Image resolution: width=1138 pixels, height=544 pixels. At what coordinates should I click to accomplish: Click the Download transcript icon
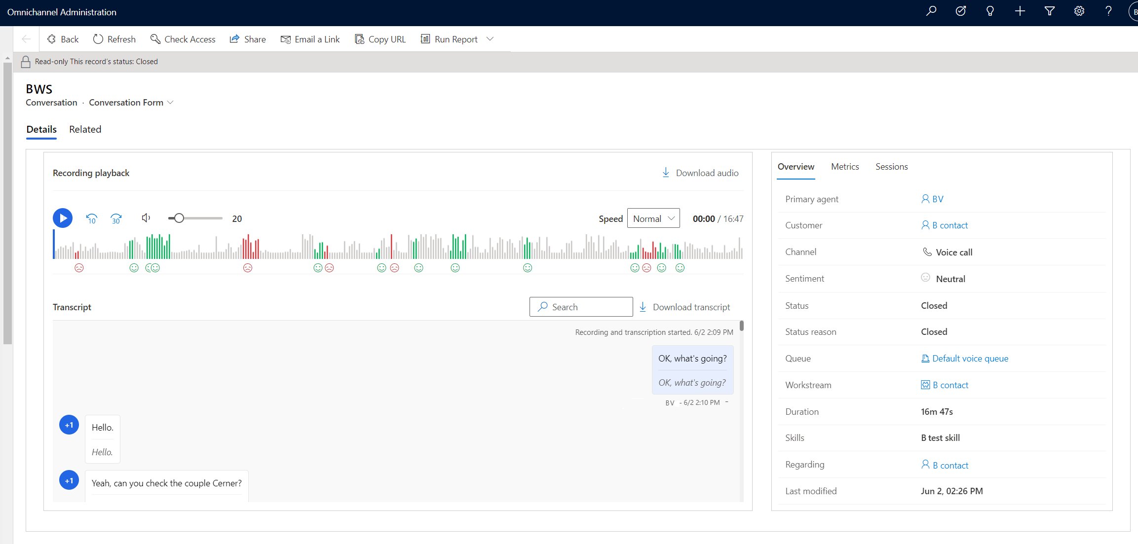pyautogui.click(x=643, y=307)
